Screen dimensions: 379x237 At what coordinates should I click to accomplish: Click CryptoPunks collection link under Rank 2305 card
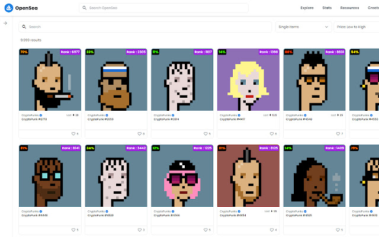96,115
